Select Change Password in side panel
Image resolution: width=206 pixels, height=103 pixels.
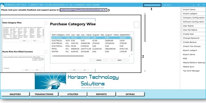(193, 38)
